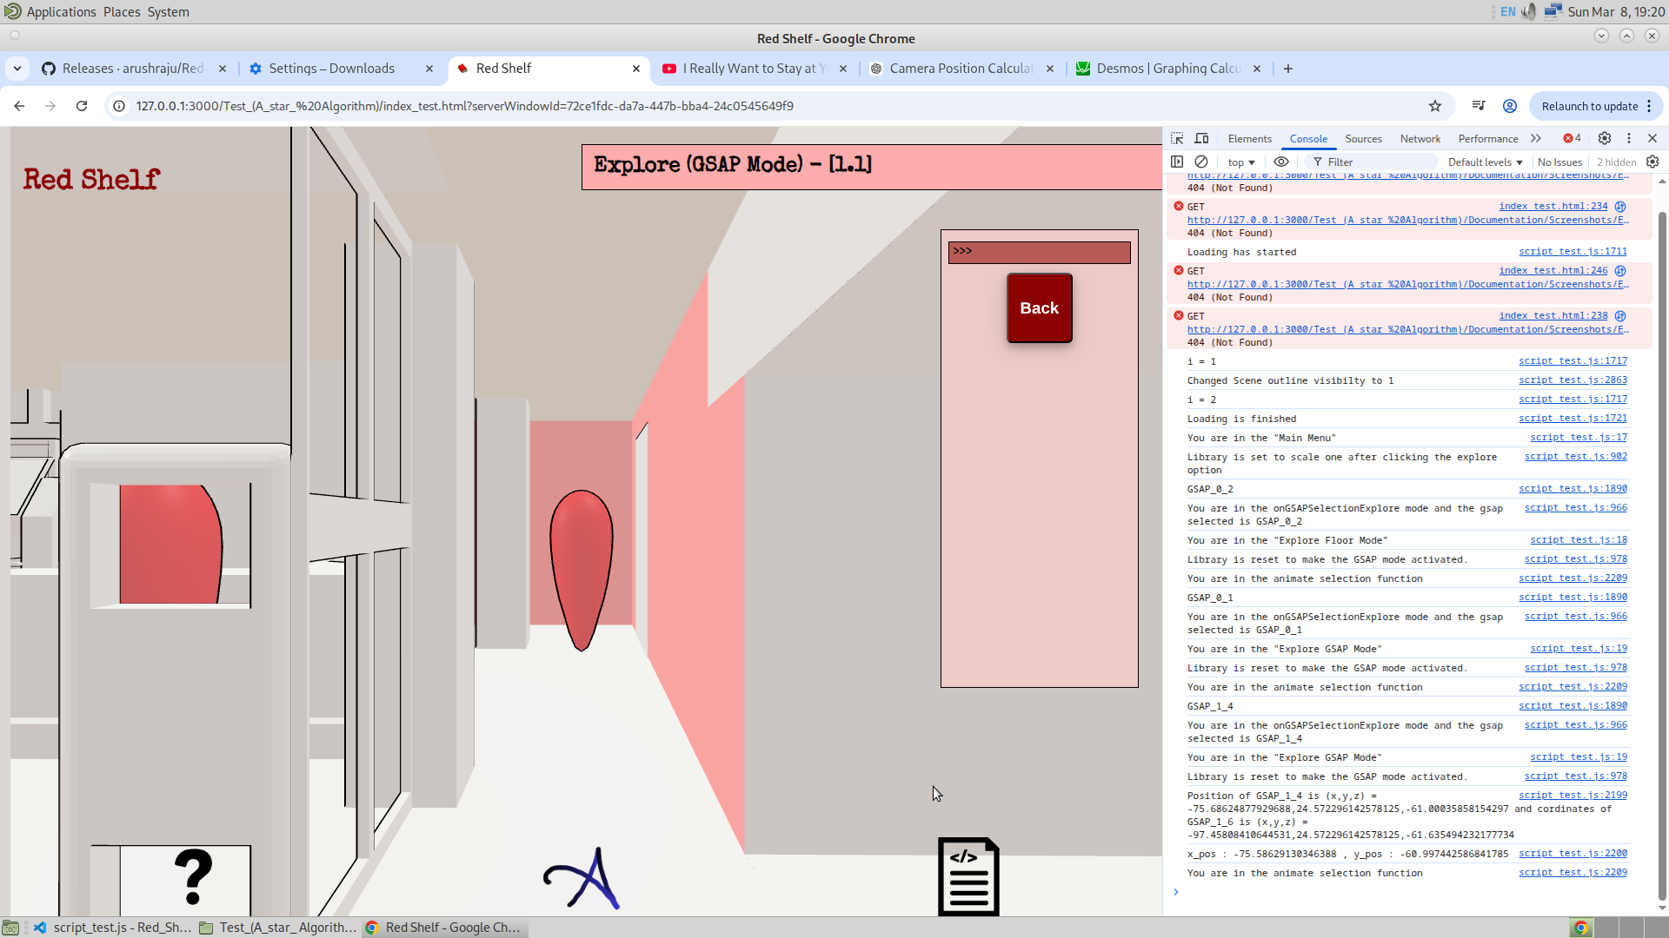The image size is (1669, 938).
Task: Open the top JavaScript context dropdown
Action: (1240, 162)
